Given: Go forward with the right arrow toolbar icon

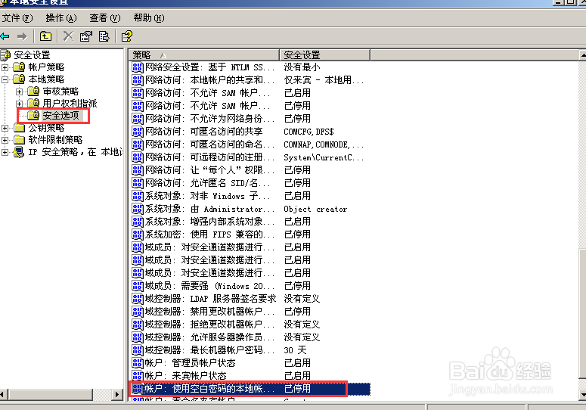Looking at the screenshot, I should tap(22, 36).
